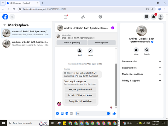Open the View buyer profile link
Viewport: 168px width, 126px height.
click(x=95, y=64)
